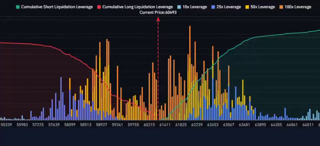Click the red current price arrowhead marker
This screenshot has height=146, width=320.
click(x=158, y=19)
